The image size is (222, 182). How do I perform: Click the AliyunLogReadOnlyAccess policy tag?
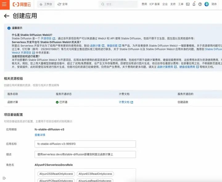(x=95, y=180)
